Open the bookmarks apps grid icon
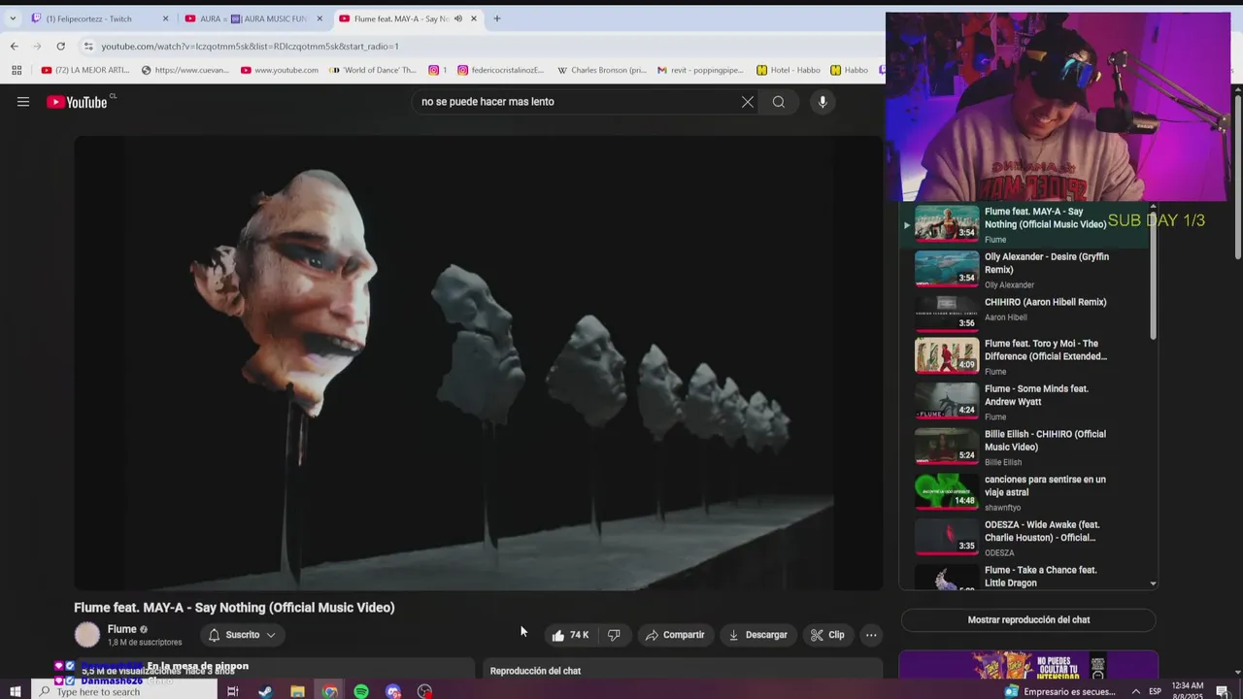The width and height of the screenshot is (1243, 699). (x=17, y=70)
